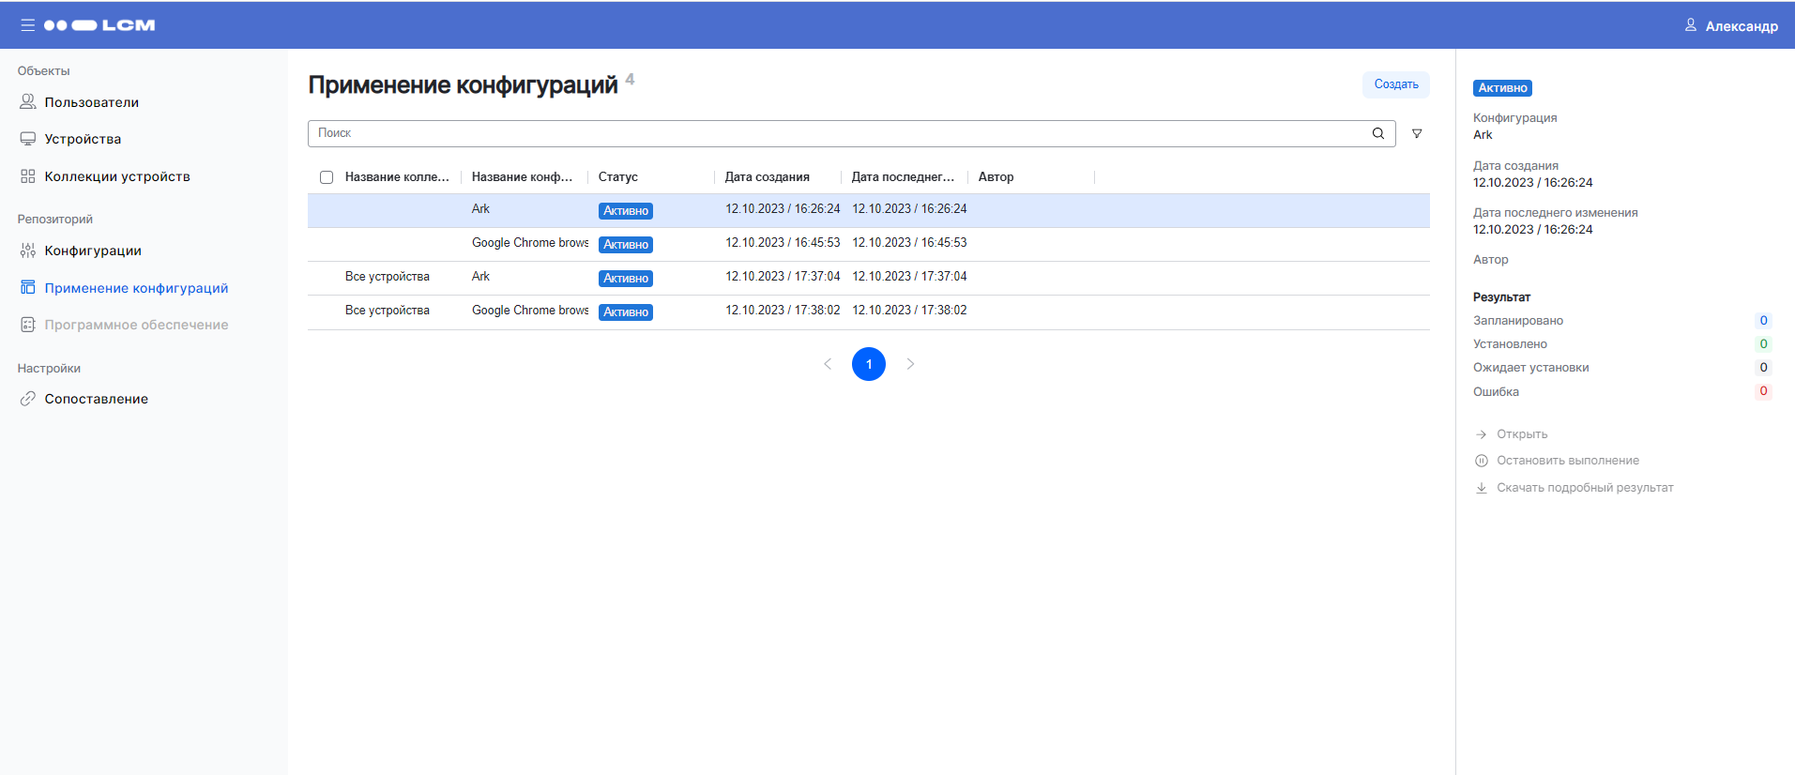Go to previous page using left chevron

[x=828, y=364]
